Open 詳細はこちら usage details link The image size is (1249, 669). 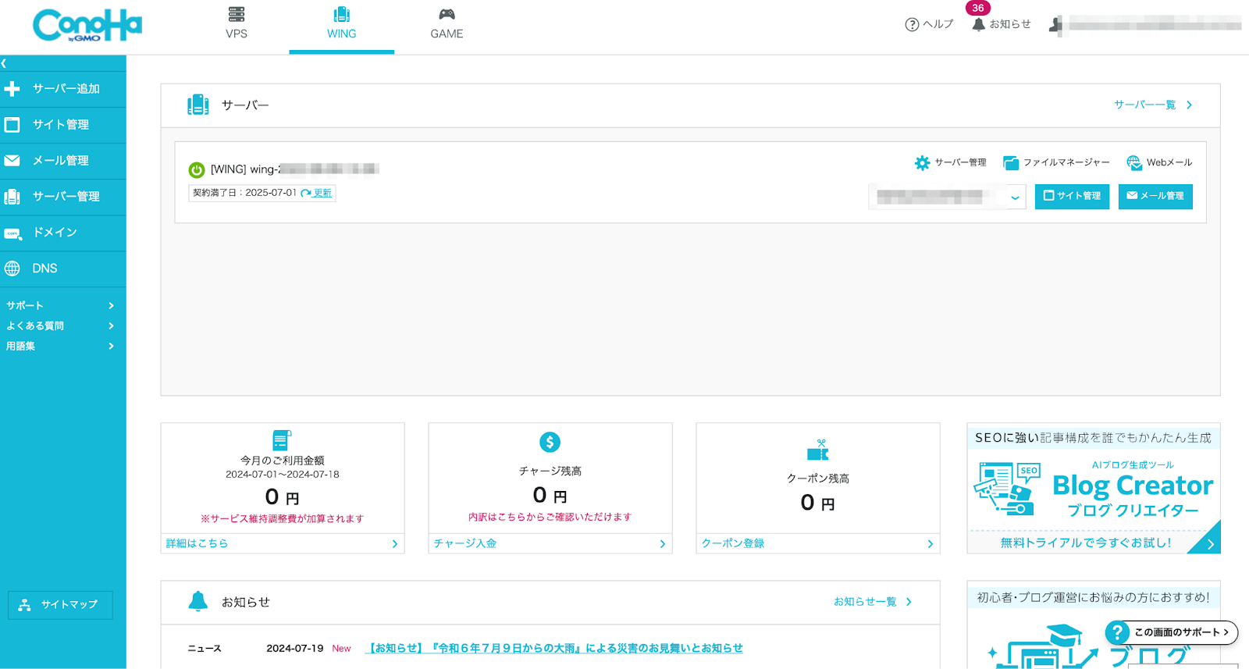point(282,543)
